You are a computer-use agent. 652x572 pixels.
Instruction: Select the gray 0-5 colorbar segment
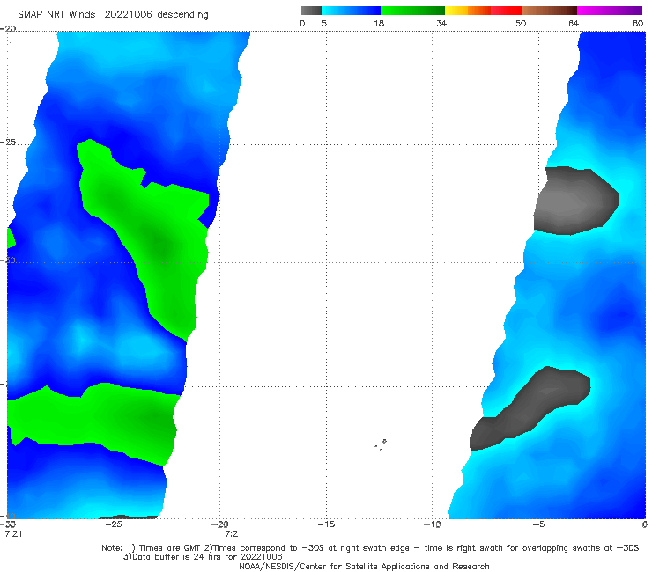coord(312,11)
